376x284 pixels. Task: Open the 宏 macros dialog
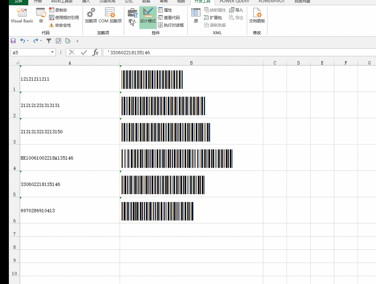click(41, 16)
